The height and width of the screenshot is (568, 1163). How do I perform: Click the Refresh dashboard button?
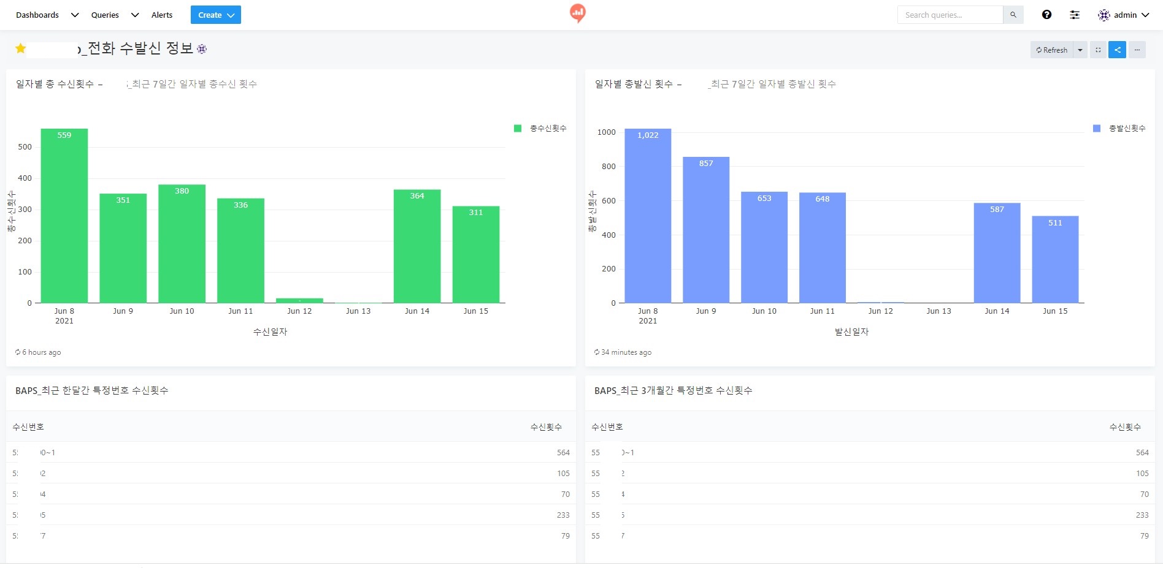1052,50
